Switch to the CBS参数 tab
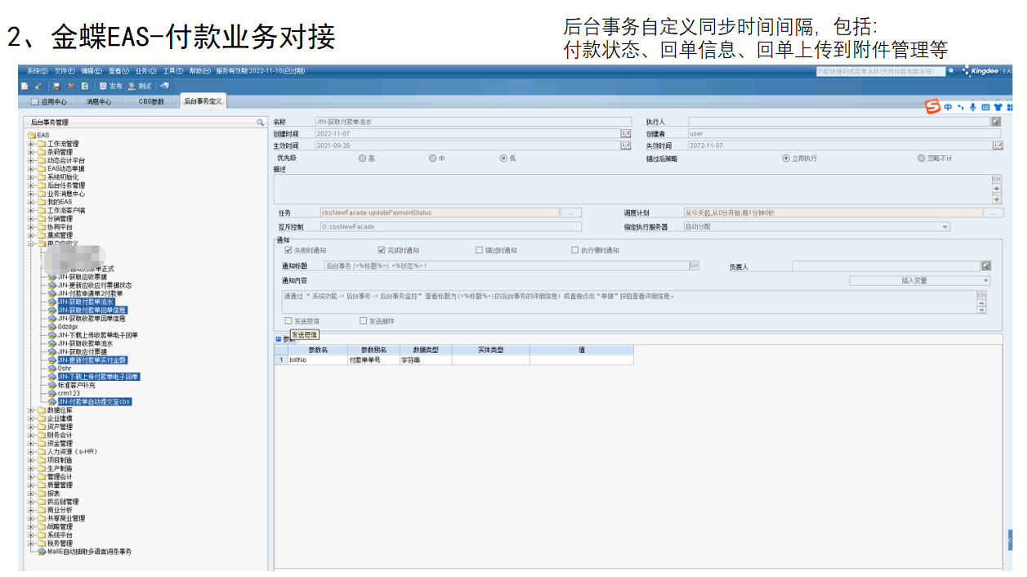Image resolution: width=1028 pixels, height=577 pixels. (150, 102)
